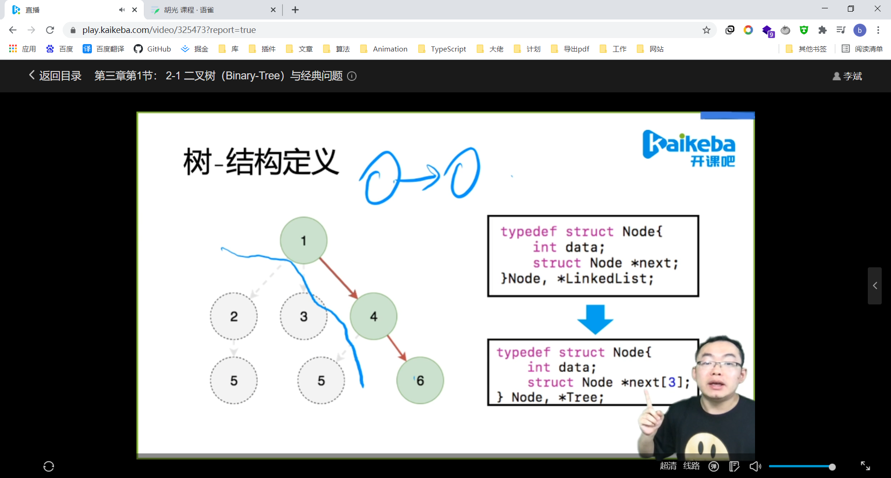The height and width of the screenshot is (478, 891).
Task: Open the media controls playlist icon
Action: coord(841,30)
